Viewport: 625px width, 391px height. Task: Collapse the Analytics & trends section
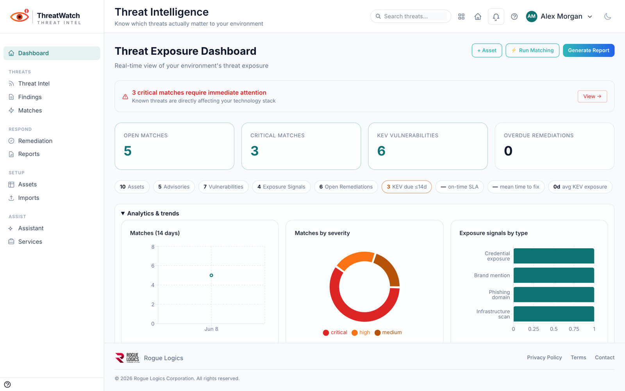150,213
